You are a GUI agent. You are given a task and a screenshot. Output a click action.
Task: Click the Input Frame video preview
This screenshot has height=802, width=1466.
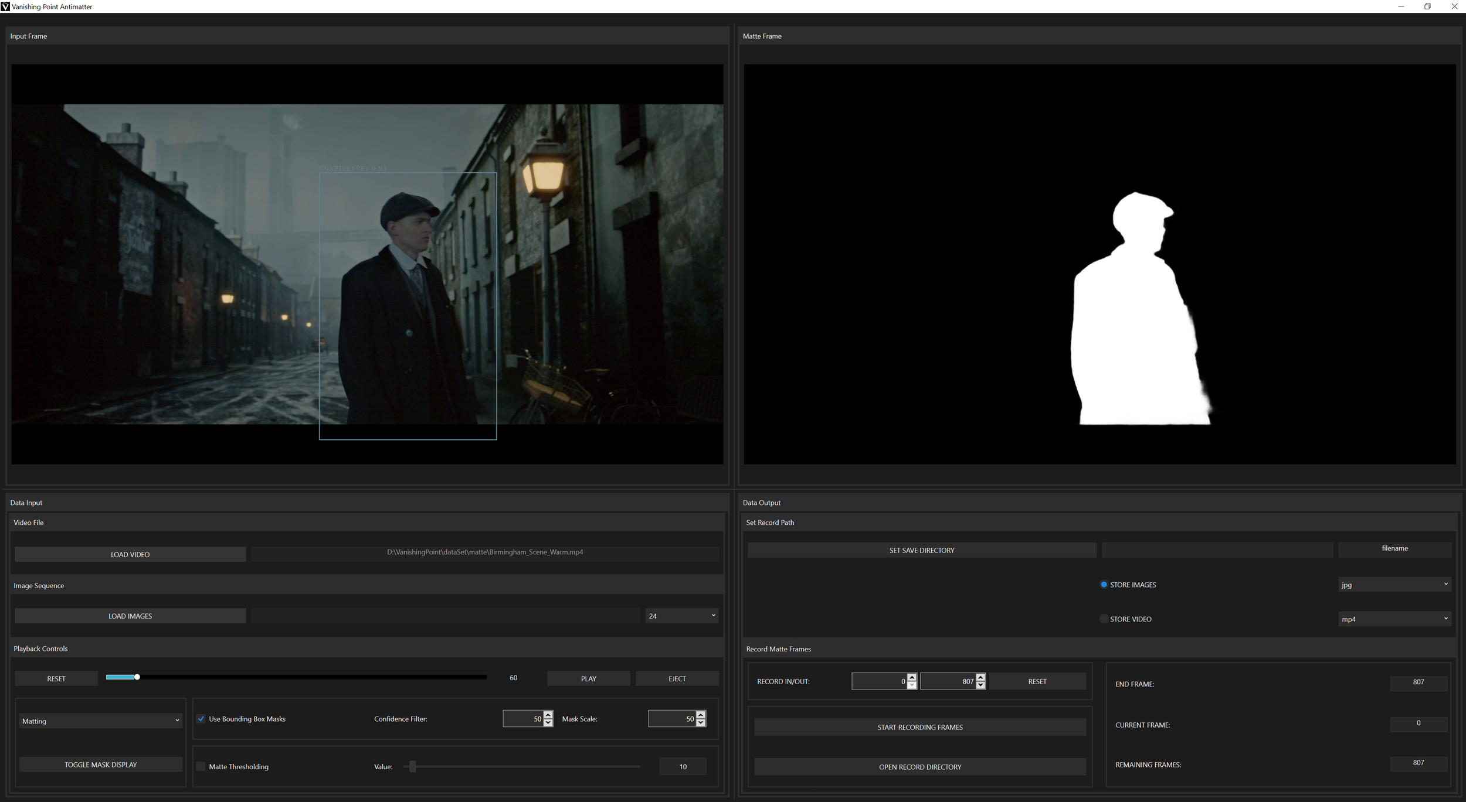coord(367,264)
